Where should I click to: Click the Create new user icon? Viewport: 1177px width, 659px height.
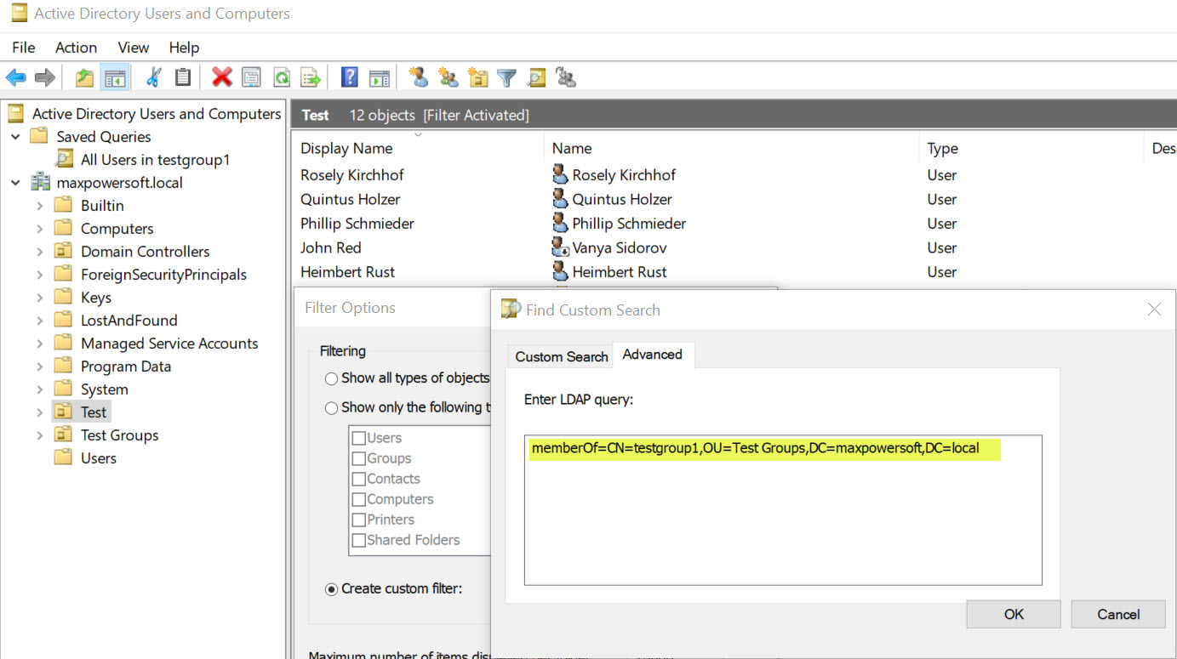pos(418,77)
